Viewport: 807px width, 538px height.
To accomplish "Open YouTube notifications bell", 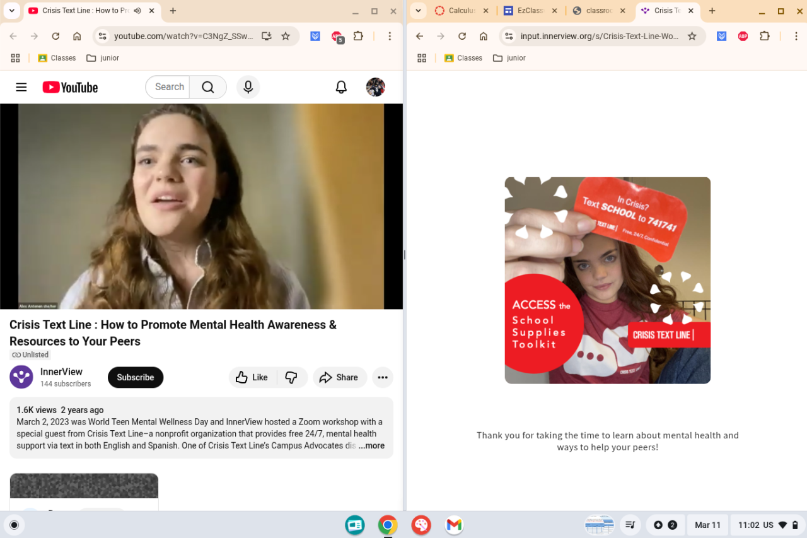I will 341,87.
